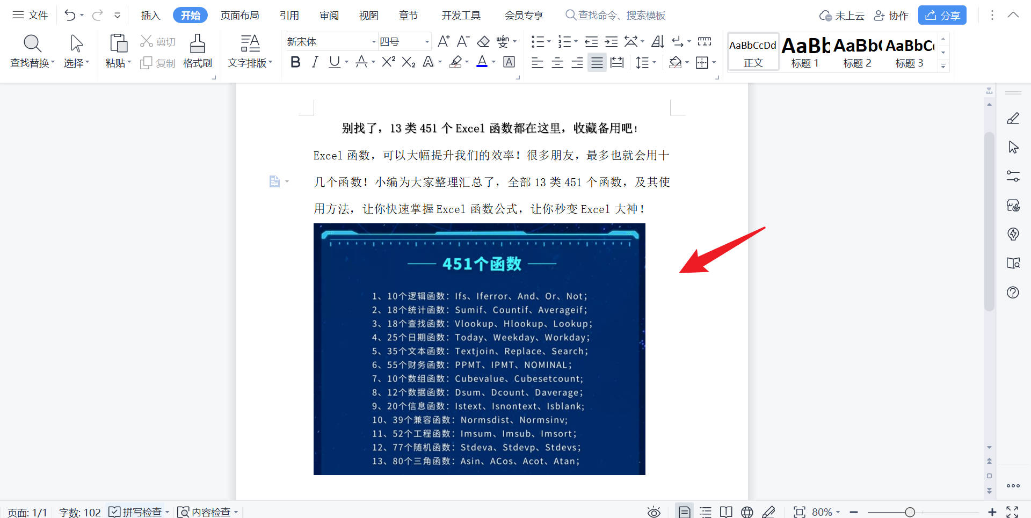Switch to web layout view

pos(747,512)
